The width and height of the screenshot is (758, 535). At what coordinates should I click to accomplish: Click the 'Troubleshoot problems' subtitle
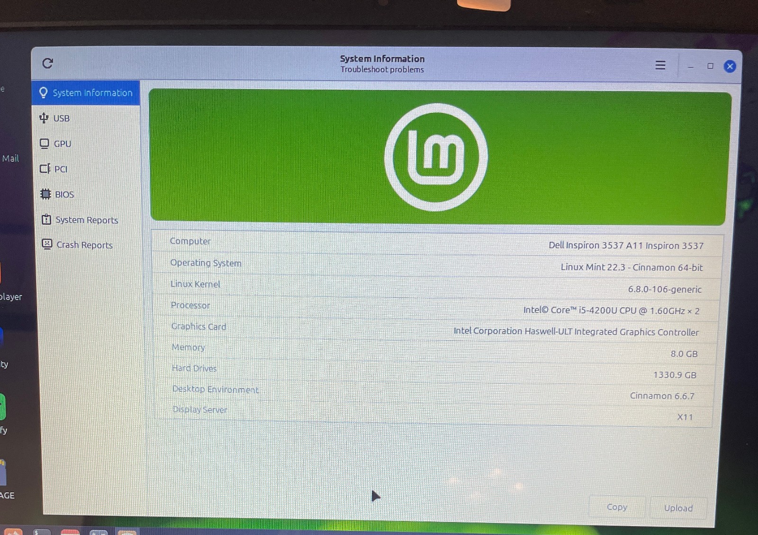(382, 70)
